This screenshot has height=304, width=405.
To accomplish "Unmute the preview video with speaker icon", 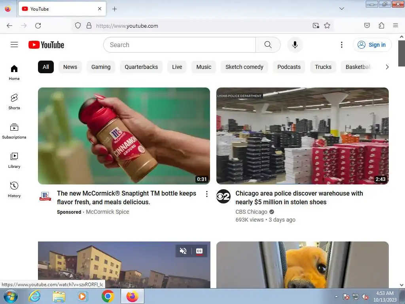I will [x=183, y=251].
